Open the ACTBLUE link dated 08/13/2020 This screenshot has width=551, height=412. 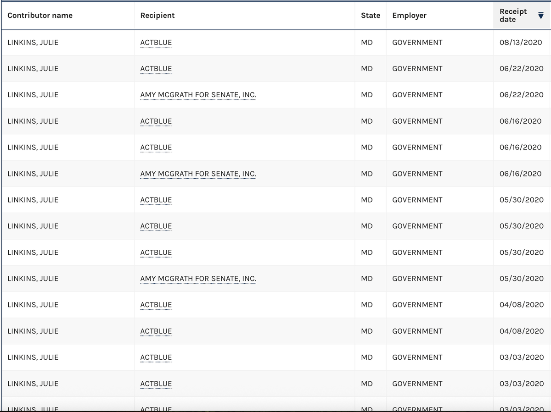156,43
